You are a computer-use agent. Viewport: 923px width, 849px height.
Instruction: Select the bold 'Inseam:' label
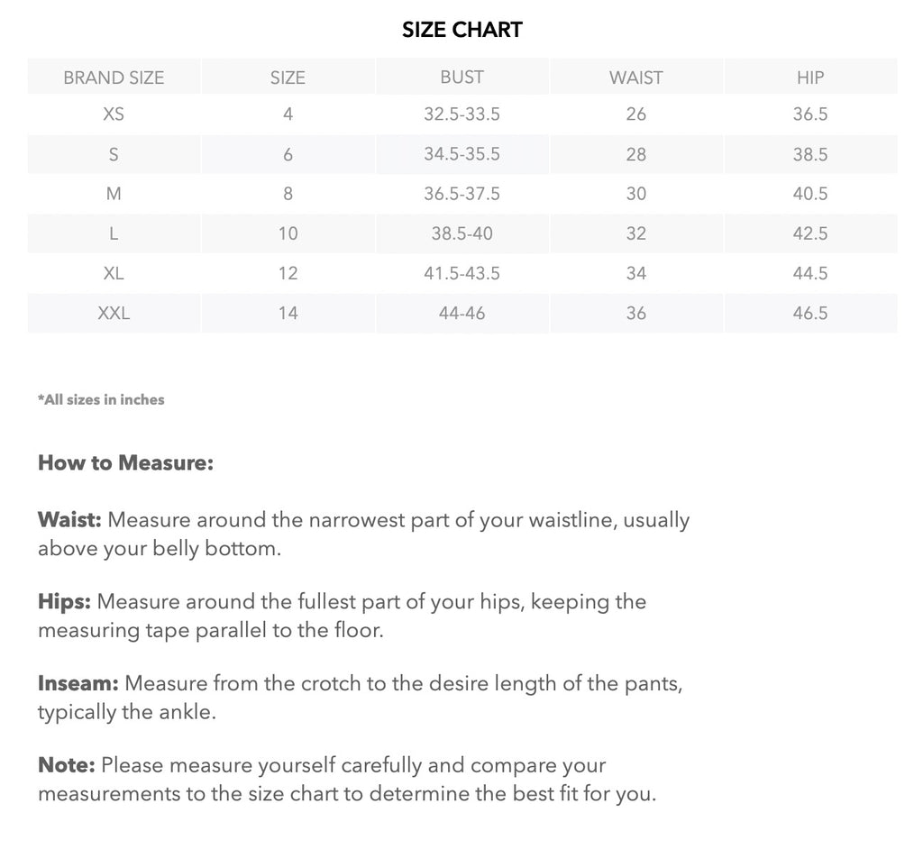click(x=78, y=684)
